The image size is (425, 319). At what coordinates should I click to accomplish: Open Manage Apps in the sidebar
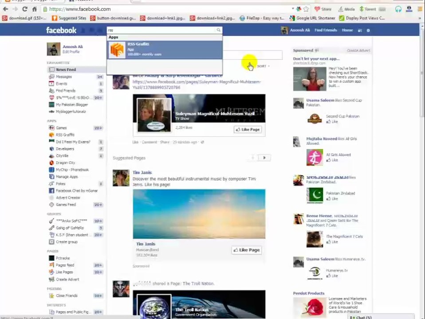click(67, 177)
